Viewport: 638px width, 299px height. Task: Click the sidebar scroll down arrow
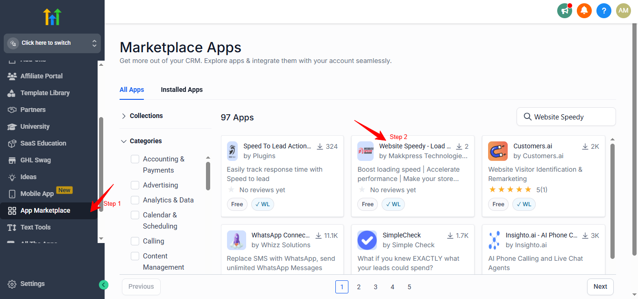click(101, 238)
